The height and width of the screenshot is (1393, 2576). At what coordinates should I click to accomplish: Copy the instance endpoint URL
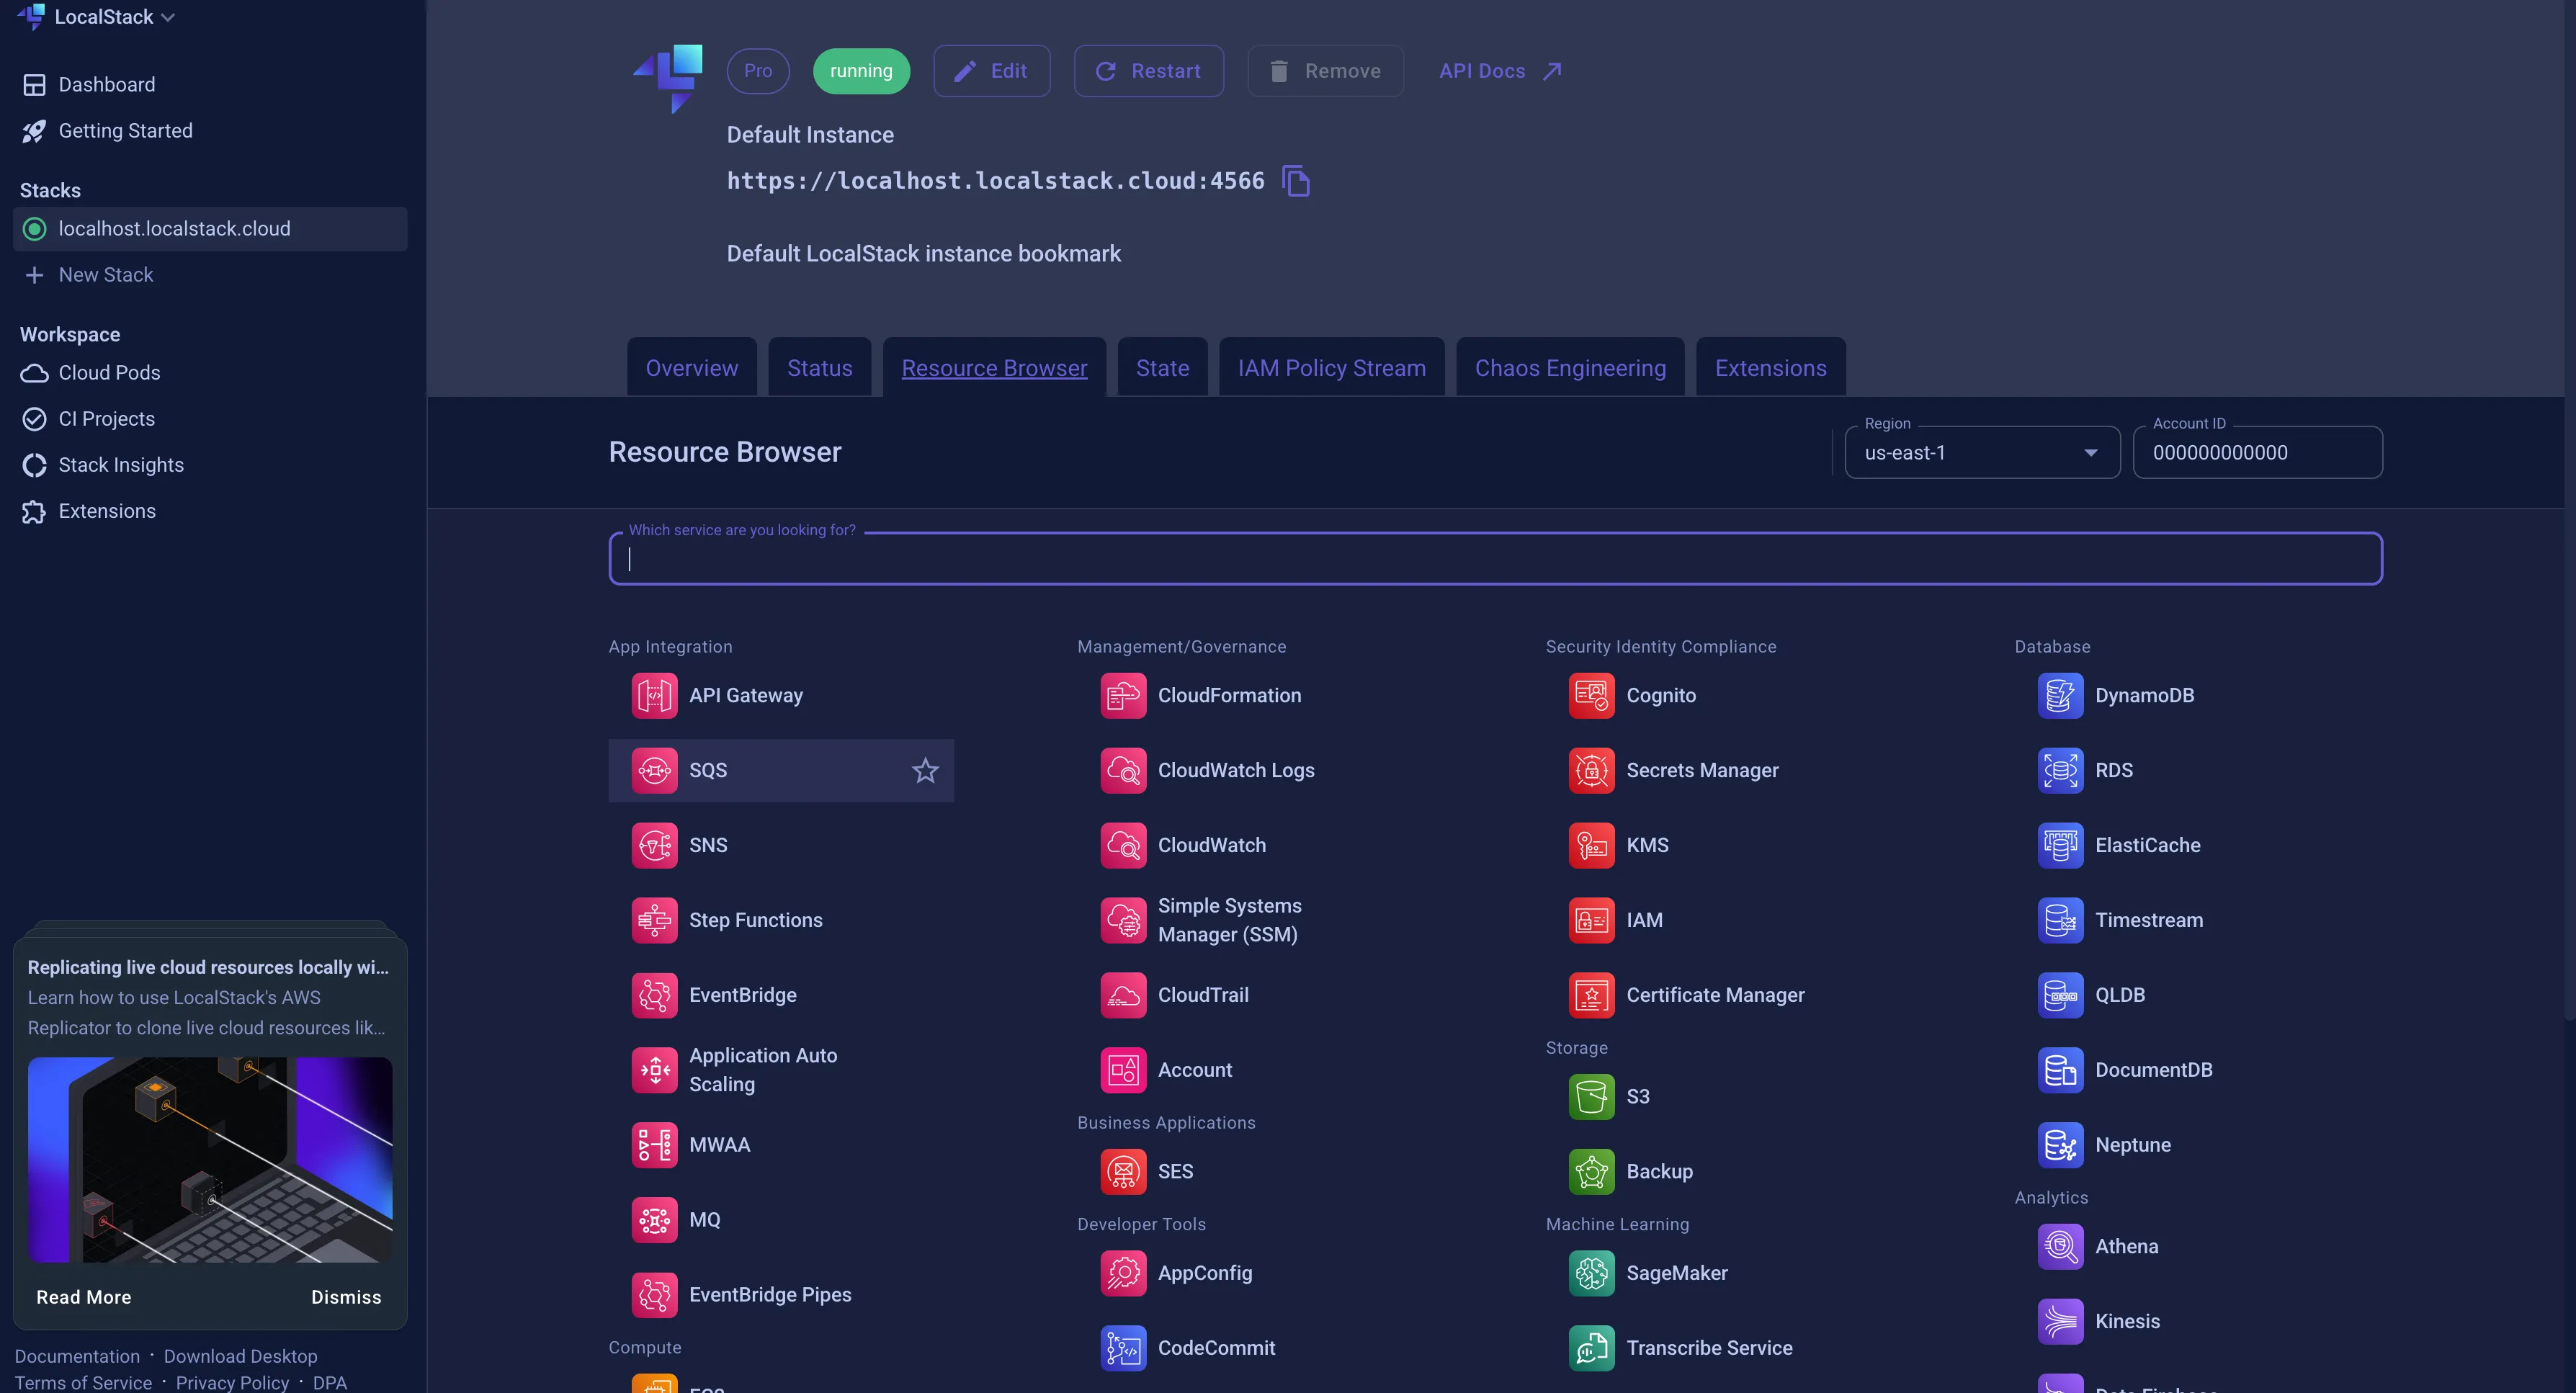coord(1296,181)
